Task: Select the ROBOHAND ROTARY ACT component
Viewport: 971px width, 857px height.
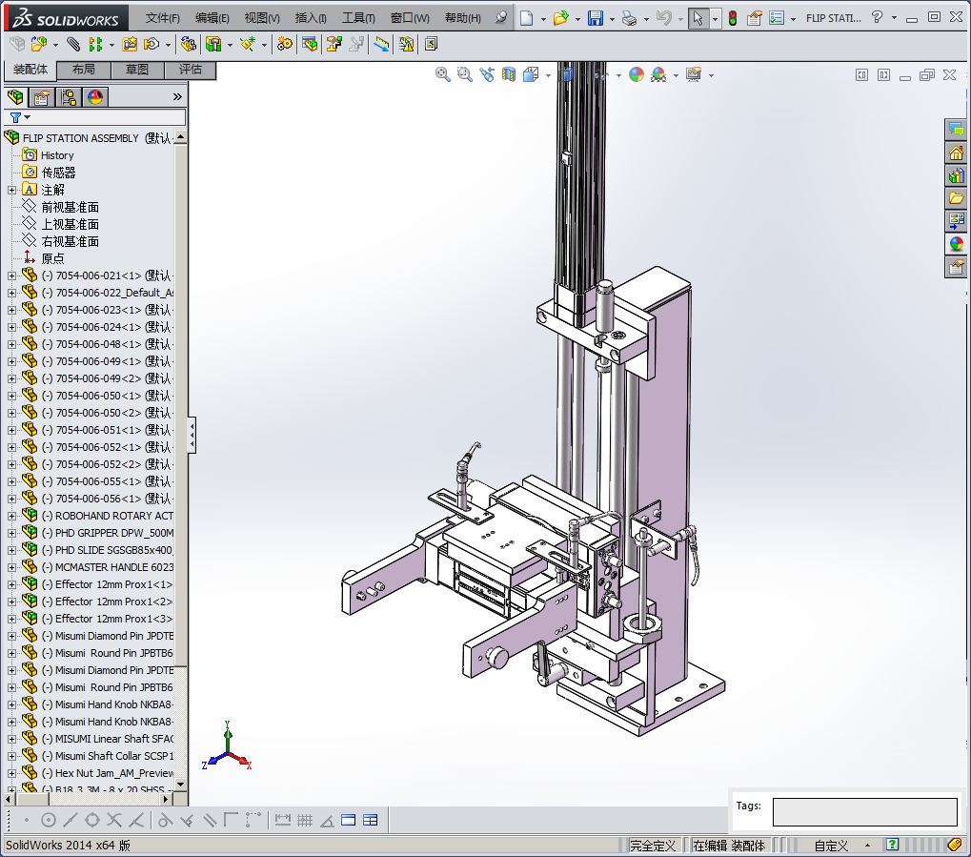Action: pyautogui.click(x=113, y=516)
